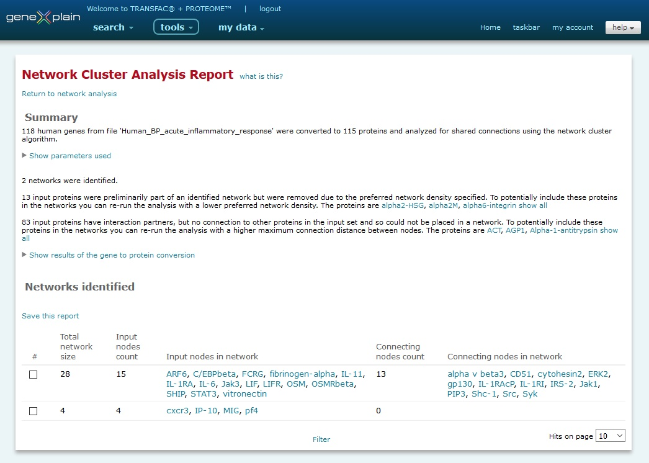The height and width of the screenshot is (463, 649).
Task: Open IRS-2 connecting node
Action: (x=562, y=384)
